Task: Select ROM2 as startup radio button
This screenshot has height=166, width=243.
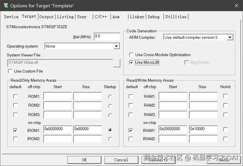Action: click(110, 106)
